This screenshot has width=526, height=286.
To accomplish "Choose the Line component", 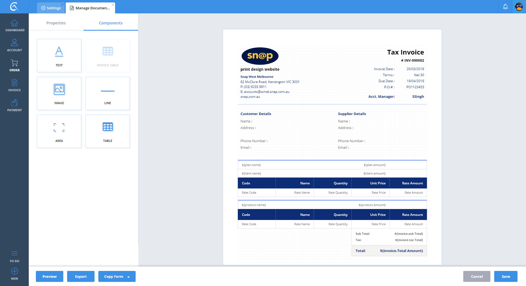I will pyautogui.click(x=108, y=93).
